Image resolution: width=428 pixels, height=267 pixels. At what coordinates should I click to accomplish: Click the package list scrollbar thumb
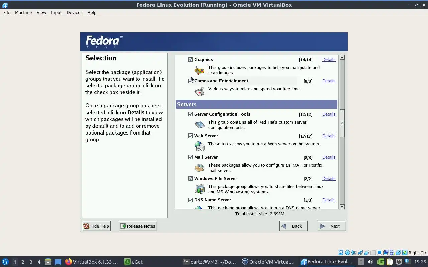[342, 123]
